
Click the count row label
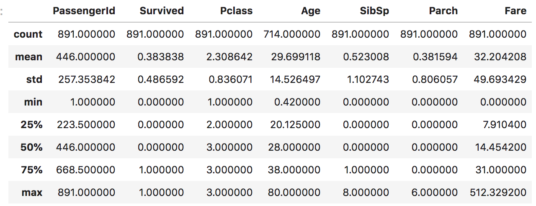(x=28, y=34)
